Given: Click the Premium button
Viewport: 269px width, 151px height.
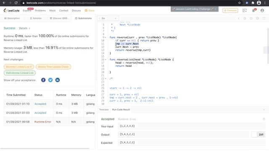Looking at the screenshot, I should [230, 10].
